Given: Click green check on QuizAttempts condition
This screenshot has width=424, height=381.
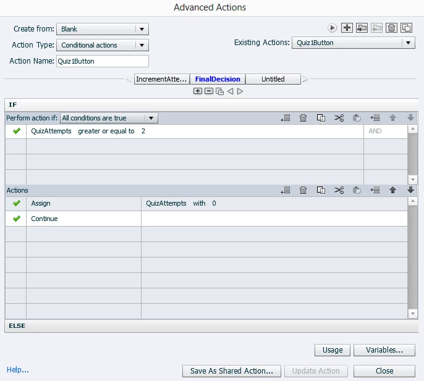Looking at the screenshot, I should click(17, 131).
